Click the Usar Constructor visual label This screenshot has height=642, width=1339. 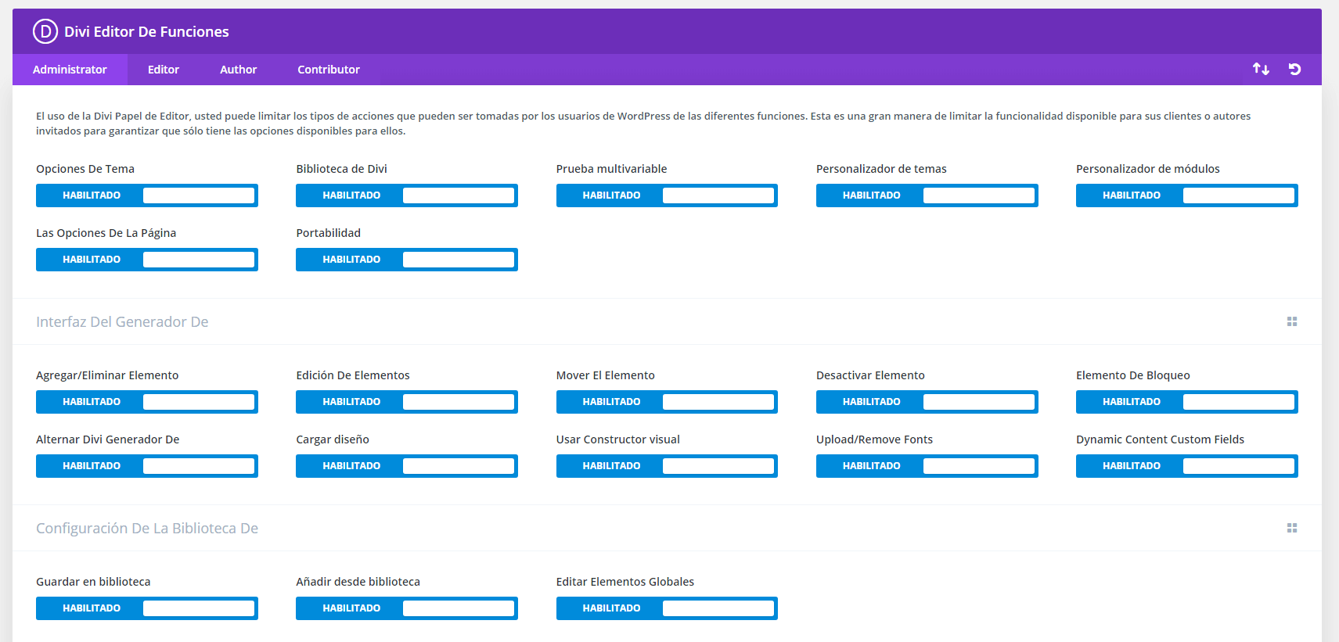618,439
